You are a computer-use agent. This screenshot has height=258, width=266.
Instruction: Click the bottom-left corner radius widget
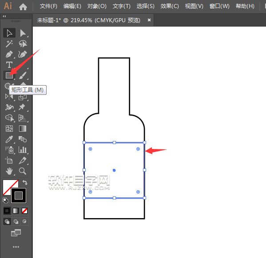91,192
